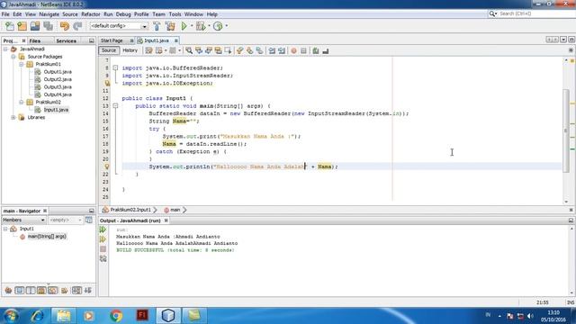The image size is (576, 324).
Task: Click the warning hint icon on line 10
Action: [107, 84]
